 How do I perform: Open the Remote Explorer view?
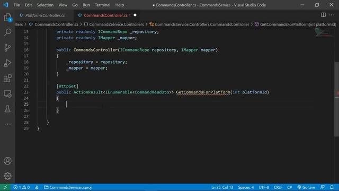(x=7, y=94)
